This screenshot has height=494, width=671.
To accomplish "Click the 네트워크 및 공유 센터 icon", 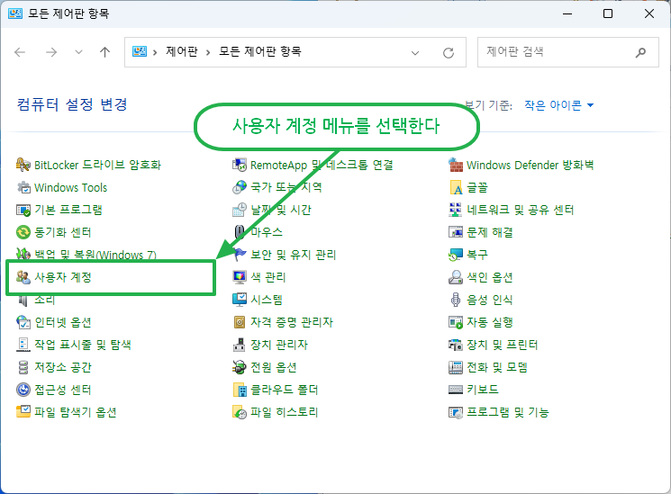I will point(456,210).
